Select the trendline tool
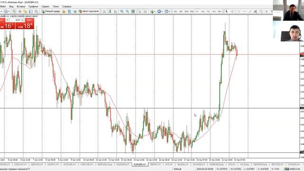Viewport: 304px width, 171px height. 250,11
